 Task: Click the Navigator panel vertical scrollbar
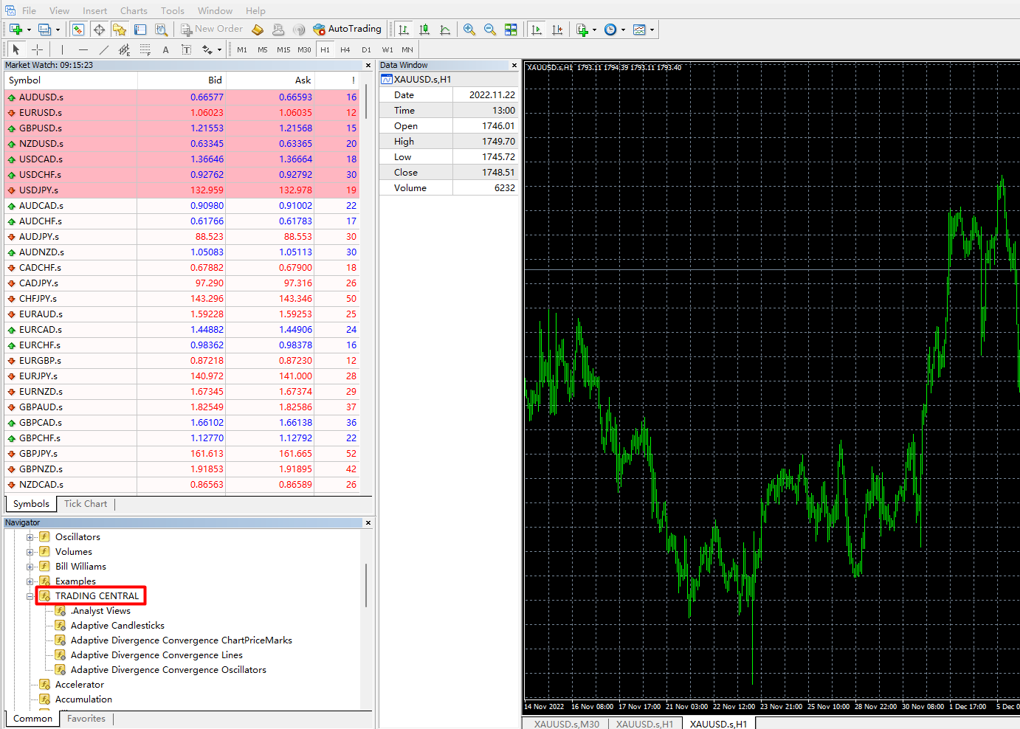pyautogui.click(x=365, y=585)
